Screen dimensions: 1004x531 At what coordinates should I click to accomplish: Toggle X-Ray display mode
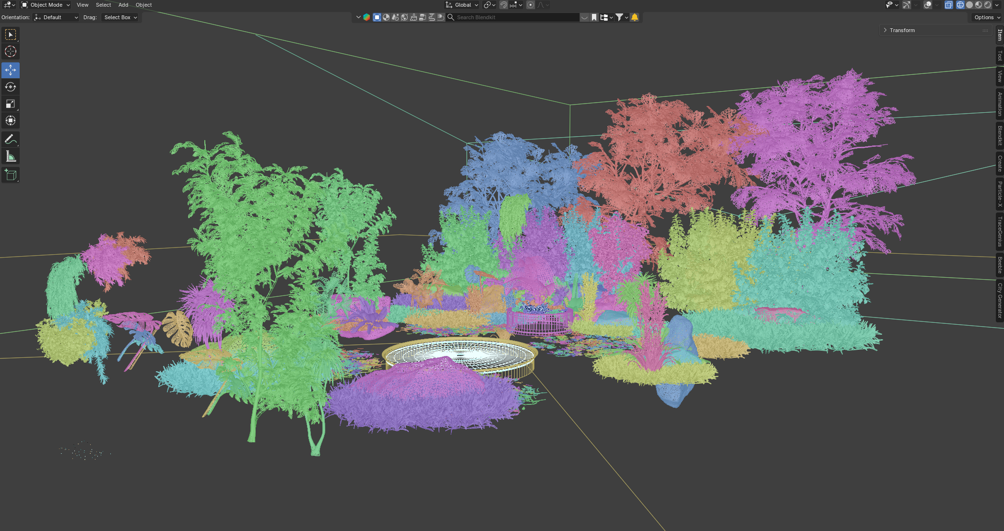(x=949, y=5)
